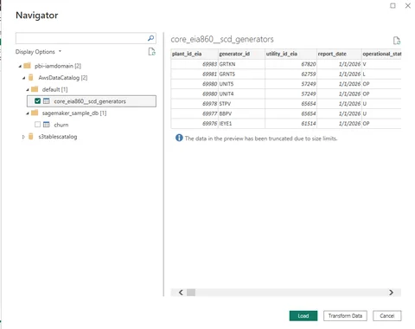Click the s3tablescatalog database icon
Viewport: 415px width, 329px height.
pos(31,137)
